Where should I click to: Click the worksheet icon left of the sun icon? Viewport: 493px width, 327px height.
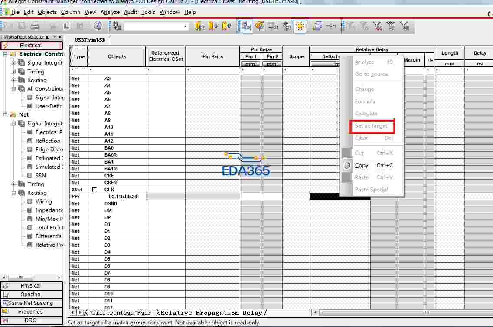coord(287,26)
